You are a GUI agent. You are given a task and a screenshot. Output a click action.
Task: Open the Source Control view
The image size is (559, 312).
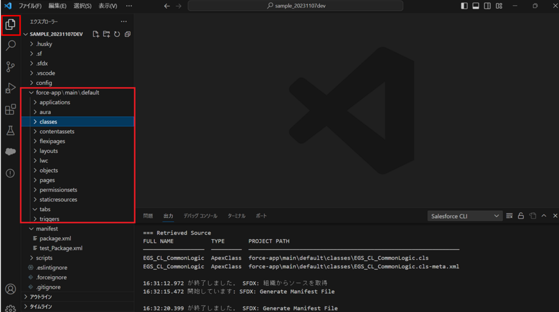[11, 67]
